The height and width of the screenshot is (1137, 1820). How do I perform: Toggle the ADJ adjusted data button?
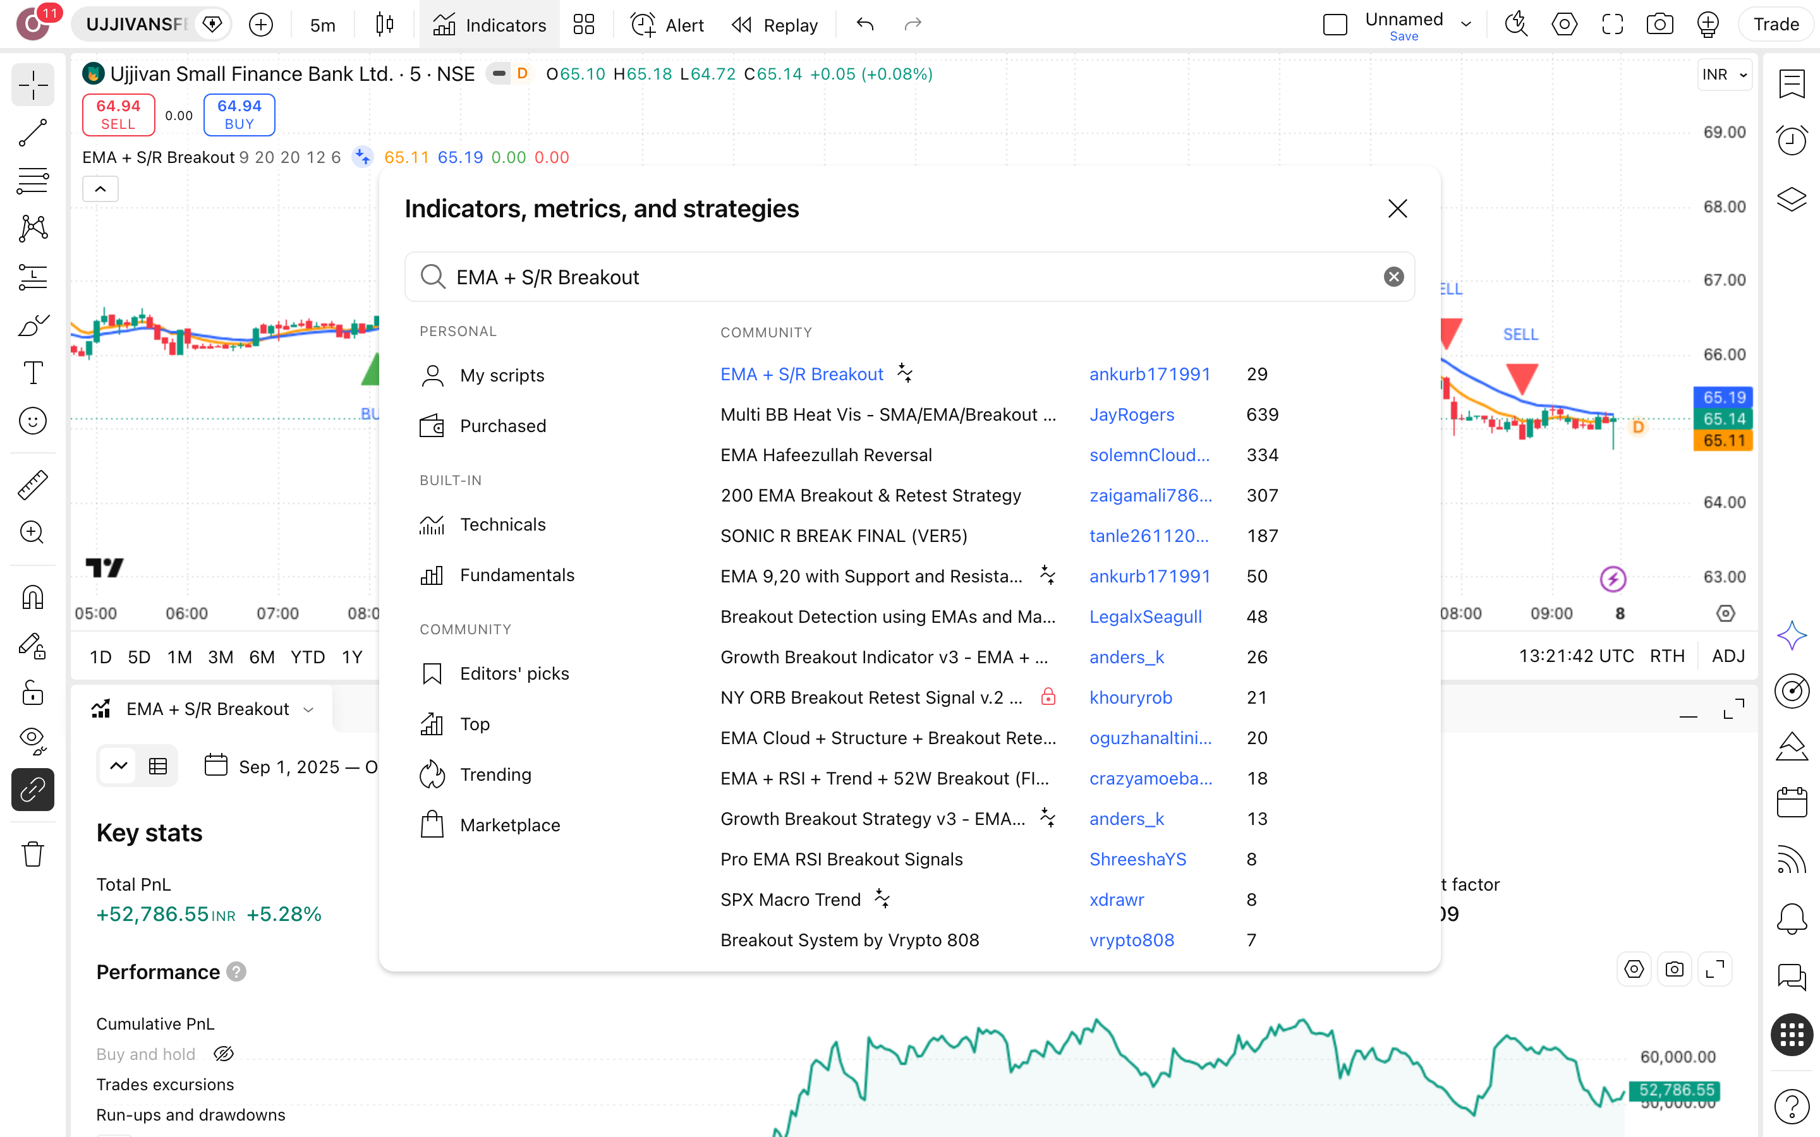pos(1728,656)
